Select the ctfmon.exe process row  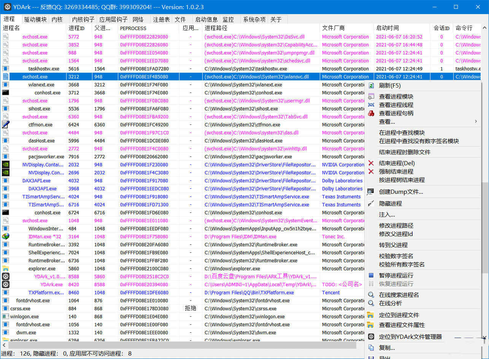tap(40, 125)
